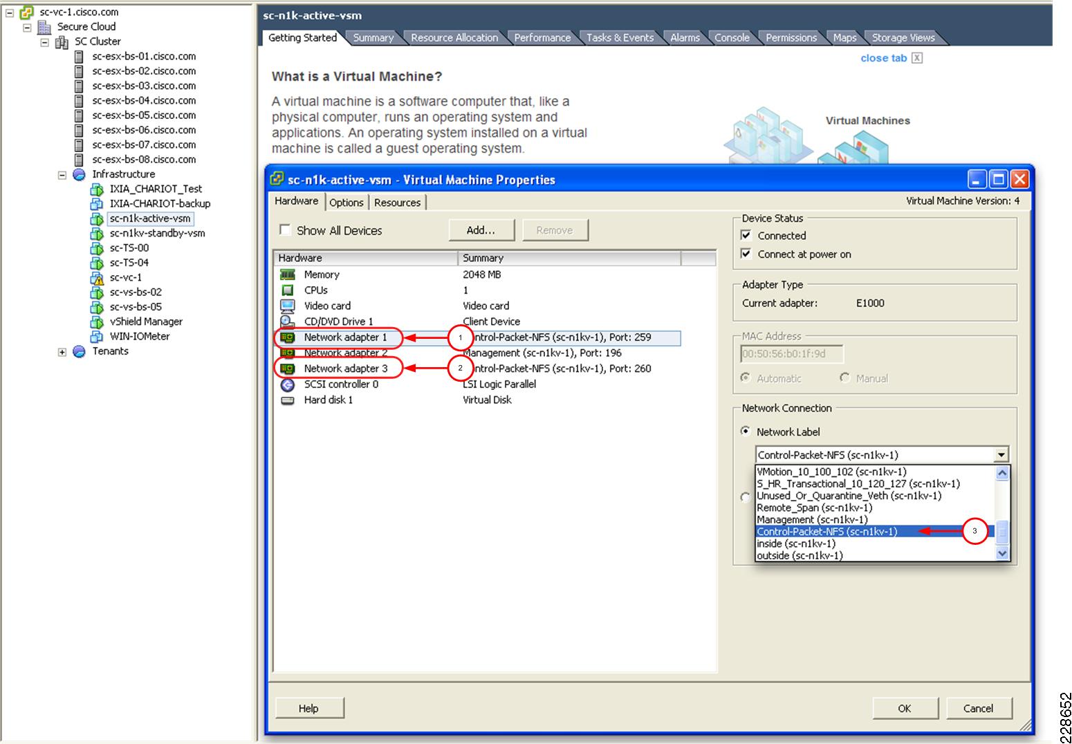
Task: Collapse the Secure Cloud tree node
Action: (27, 28)
